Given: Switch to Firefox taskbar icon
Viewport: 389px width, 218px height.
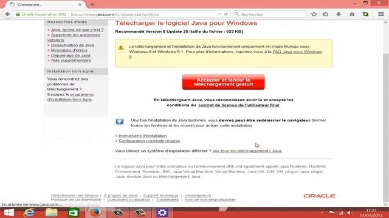Looking at the screenshot, I should (x=95, y=213).
